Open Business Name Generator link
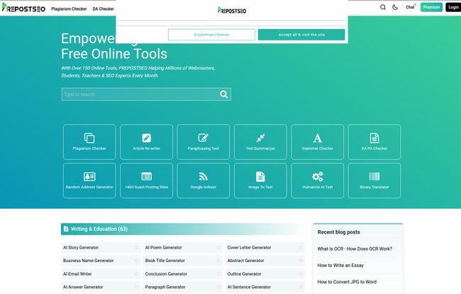The height and width of the screenshot is (294, 461). click(x=88, y=261)
